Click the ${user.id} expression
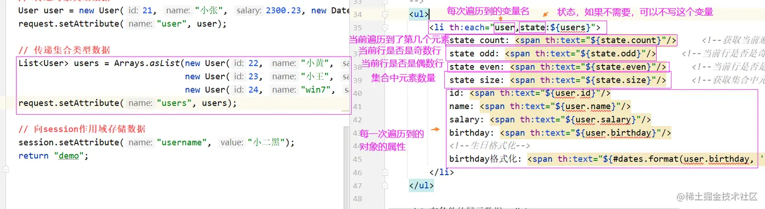 [570, 93]
